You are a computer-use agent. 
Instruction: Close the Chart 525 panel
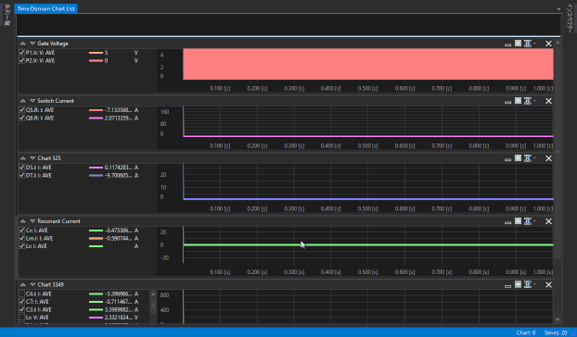point(548,158)
